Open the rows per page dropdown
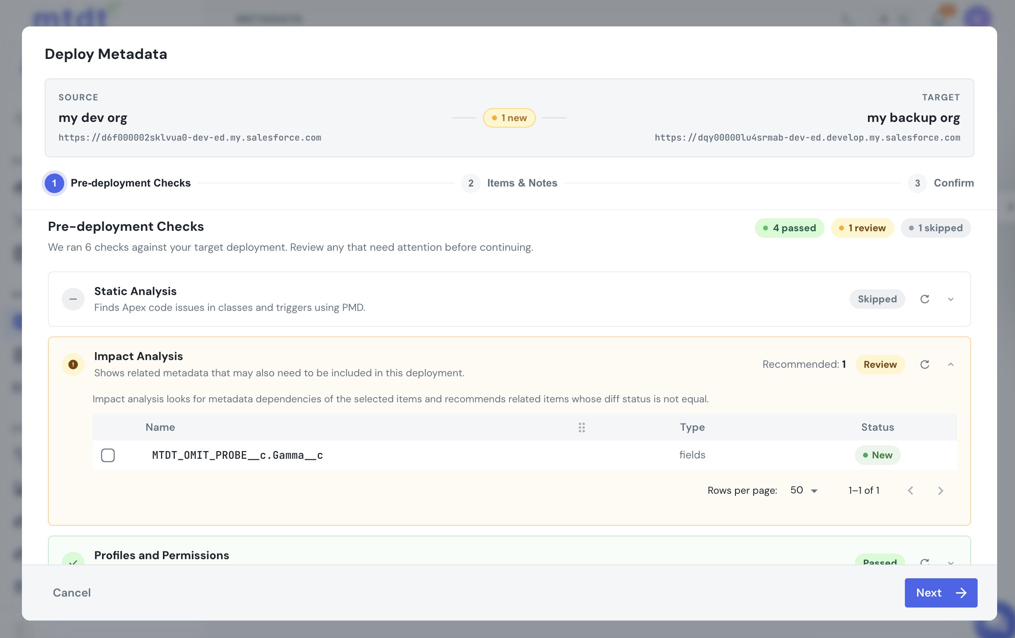The width and height of the screenshot is (1015, 638). (x=804, y=490)
